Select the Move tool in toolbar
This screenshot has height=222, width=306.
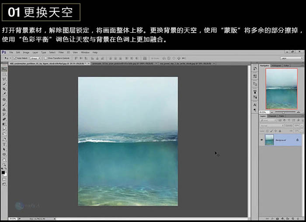point(4,69)
